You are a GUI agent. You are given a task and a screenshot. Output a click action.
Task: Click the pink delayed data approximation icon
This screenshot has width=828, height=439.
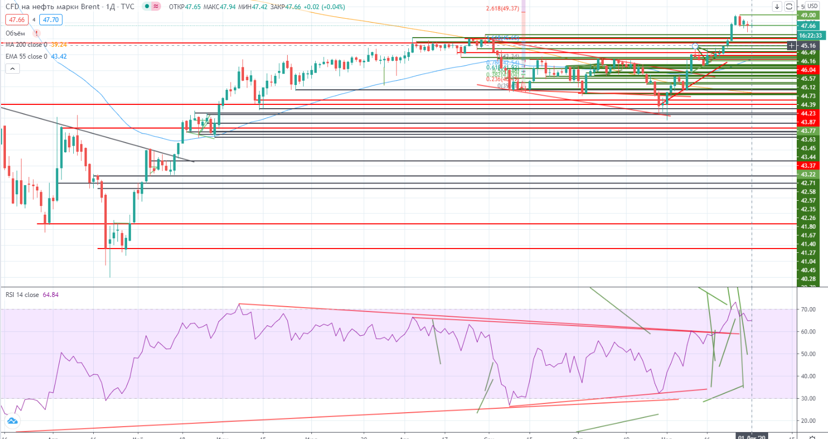pos(156,6)
